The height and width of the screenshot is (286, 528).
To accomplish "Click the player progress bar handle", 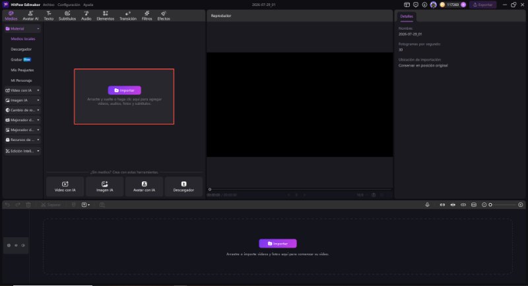I will point(210,189).
